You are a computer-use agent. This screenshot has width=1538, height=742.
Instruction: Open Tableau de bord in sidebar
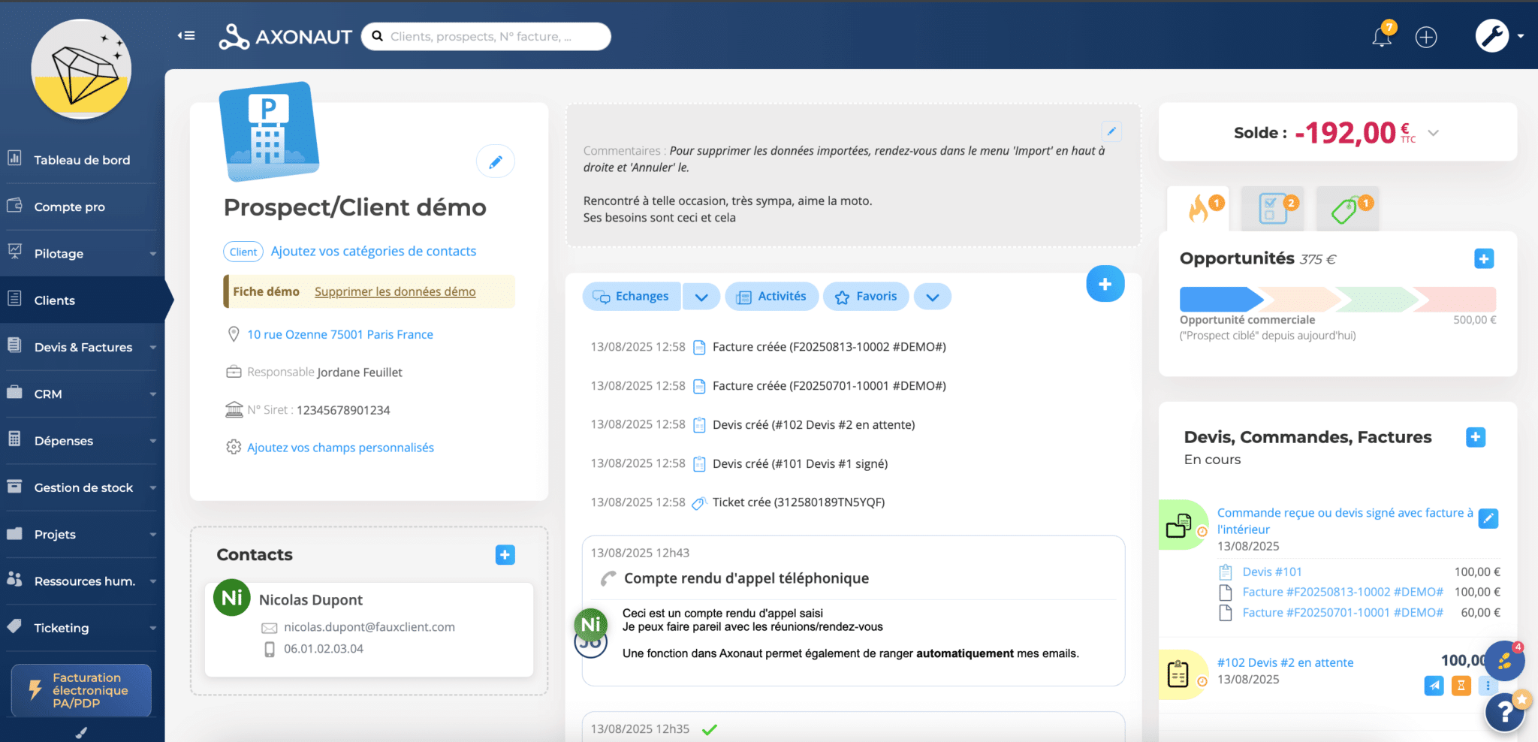click(82, 160)
